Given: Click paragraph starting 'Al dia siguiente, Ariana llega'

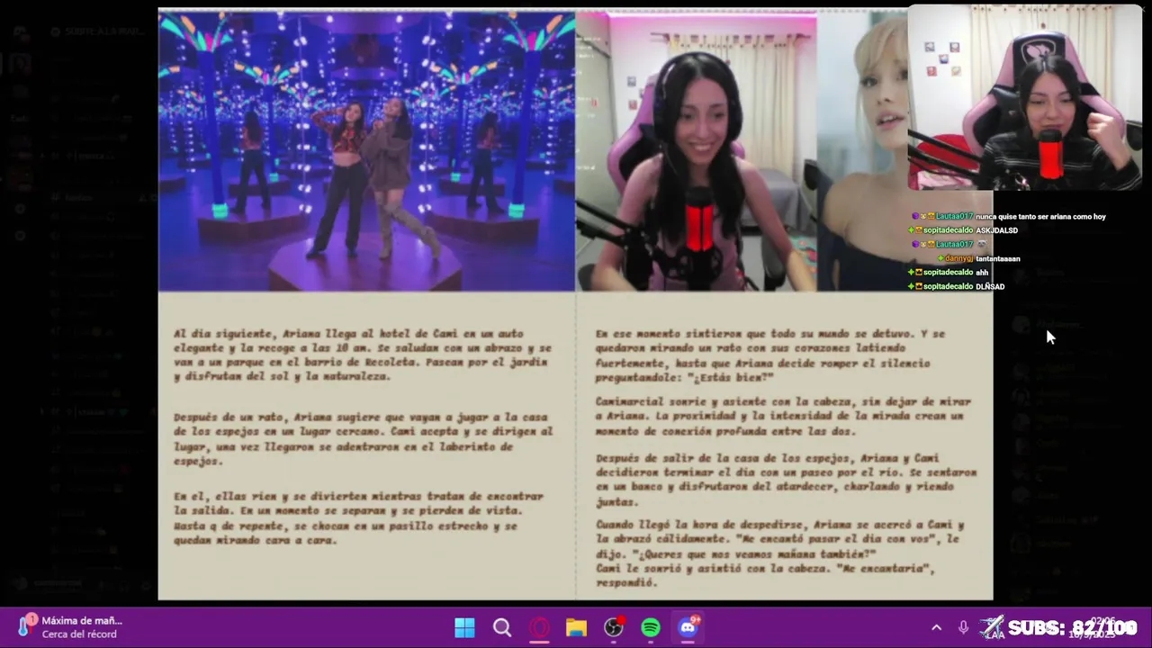Looking at the screenshot, I should click(x=363, y=355).
